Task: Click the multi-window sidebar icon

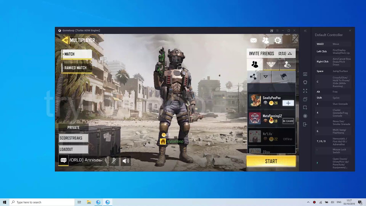Action: 305,99
